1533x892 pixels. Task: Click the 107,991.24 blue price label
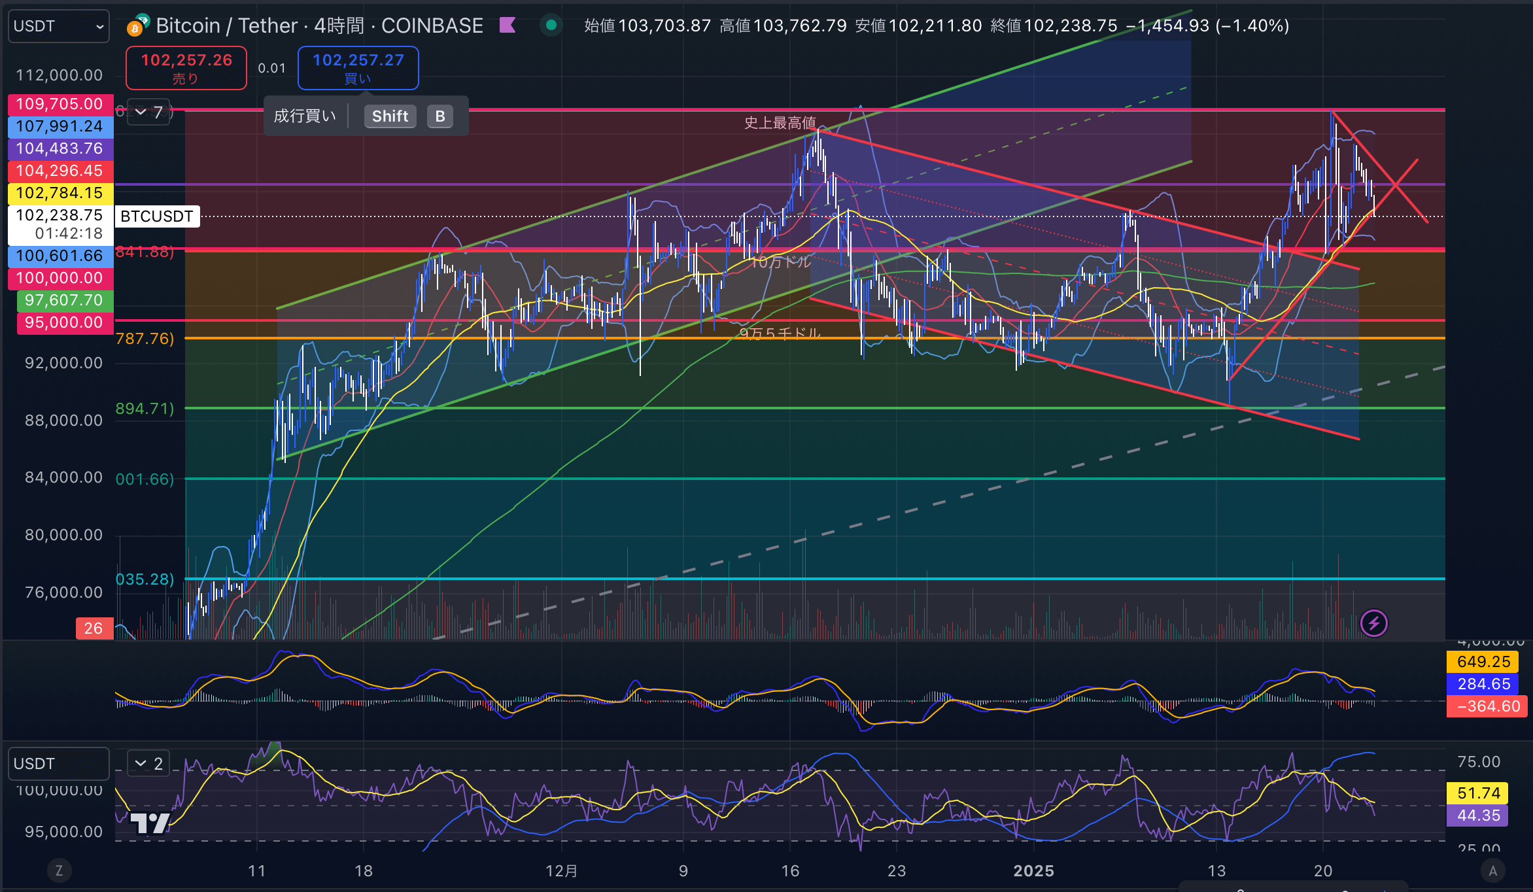tap(60, 126)
